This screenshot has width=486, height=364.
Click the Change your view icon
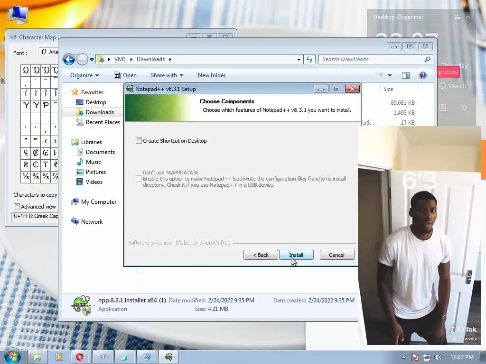tap(379, 75)
